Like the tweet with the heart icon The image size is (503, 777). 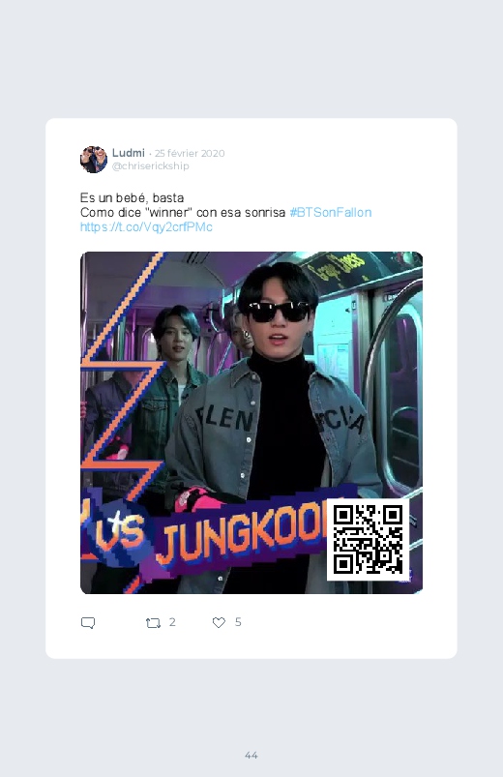tap(219, 622)
